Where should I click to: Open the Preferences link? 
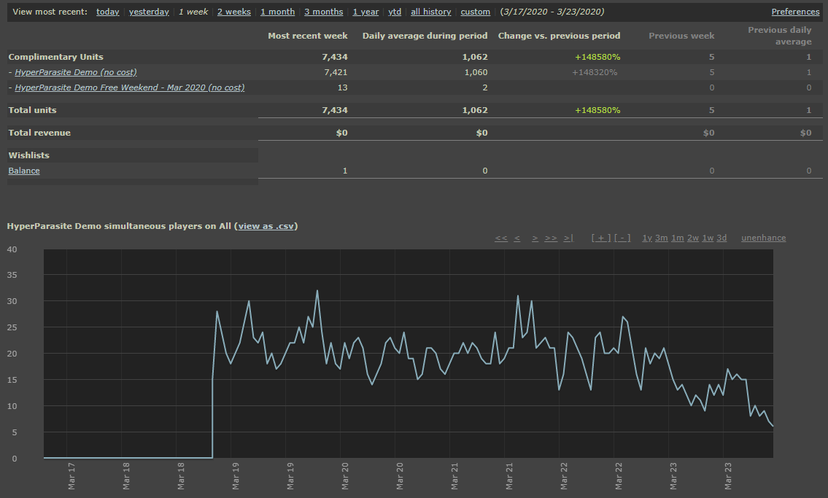click(x=795, y=12)
